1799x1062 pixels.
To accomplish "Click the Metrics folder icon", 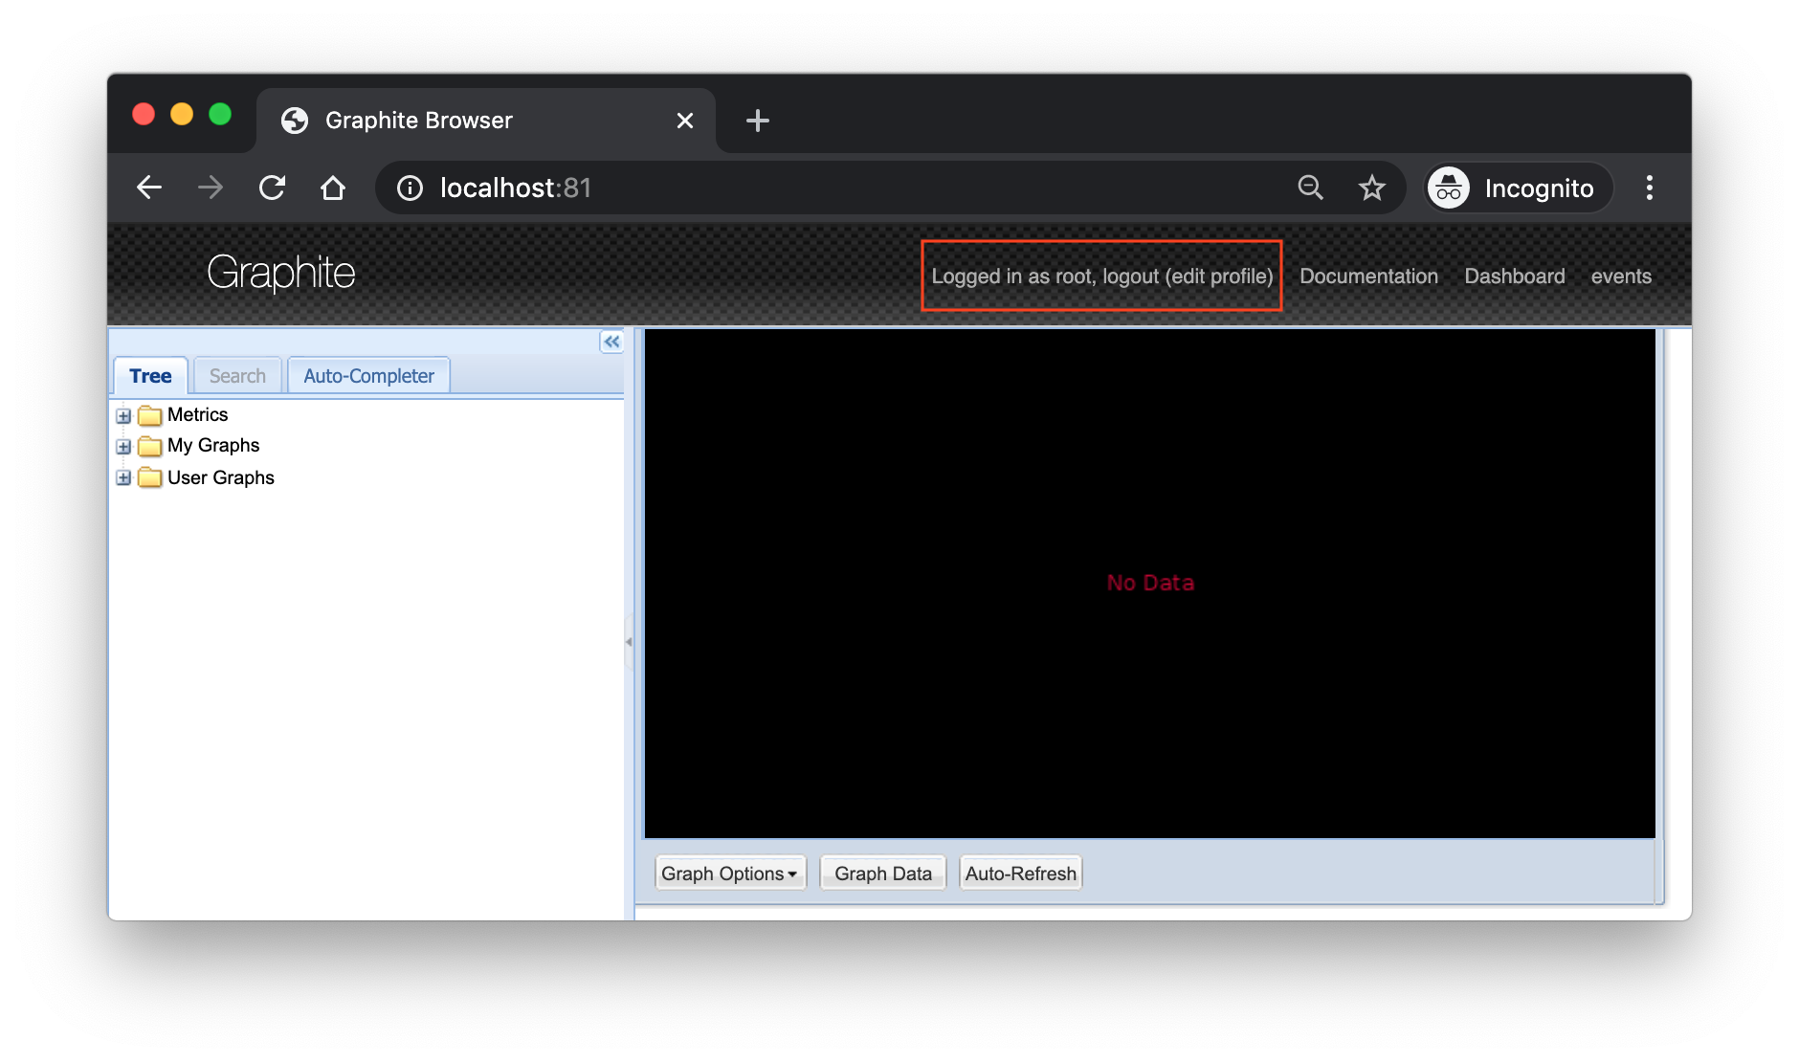I will pyautogui.click(x=149, y=415).
